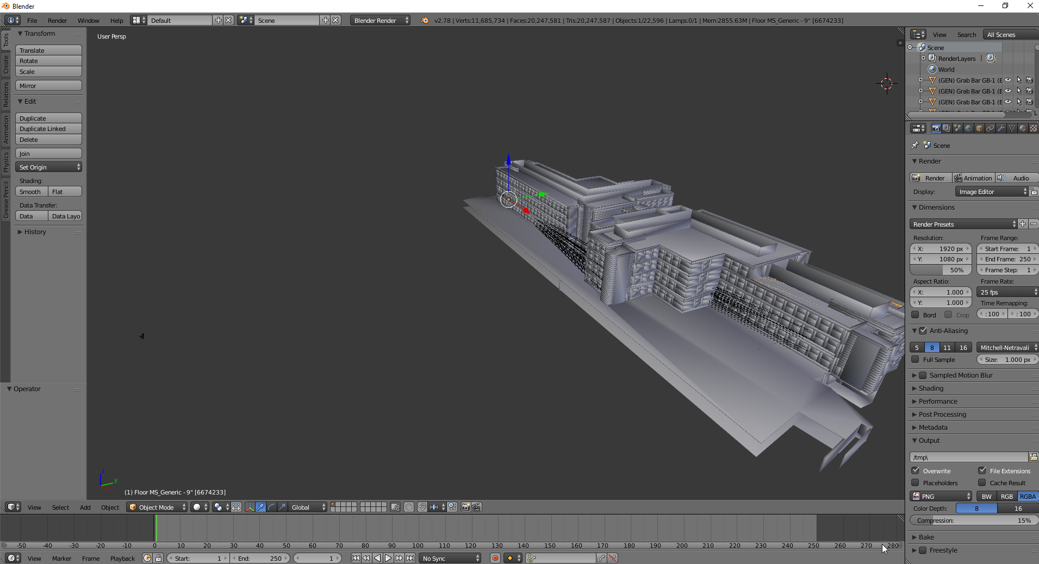This screenshot has height=564, width=1039.
Task: Click the output folder browse icon
Action: [x=1033, y=457]
